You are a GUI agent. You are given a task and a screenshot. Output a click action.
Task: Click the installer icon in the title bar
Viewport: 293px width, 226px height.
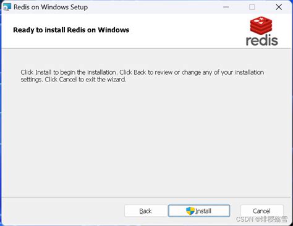pos(7,7)
